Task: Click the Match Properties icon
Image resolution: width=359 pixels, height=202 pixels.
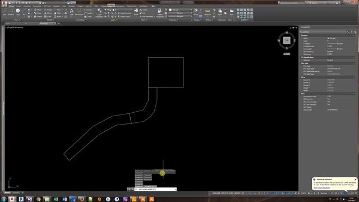Action: 160,13
